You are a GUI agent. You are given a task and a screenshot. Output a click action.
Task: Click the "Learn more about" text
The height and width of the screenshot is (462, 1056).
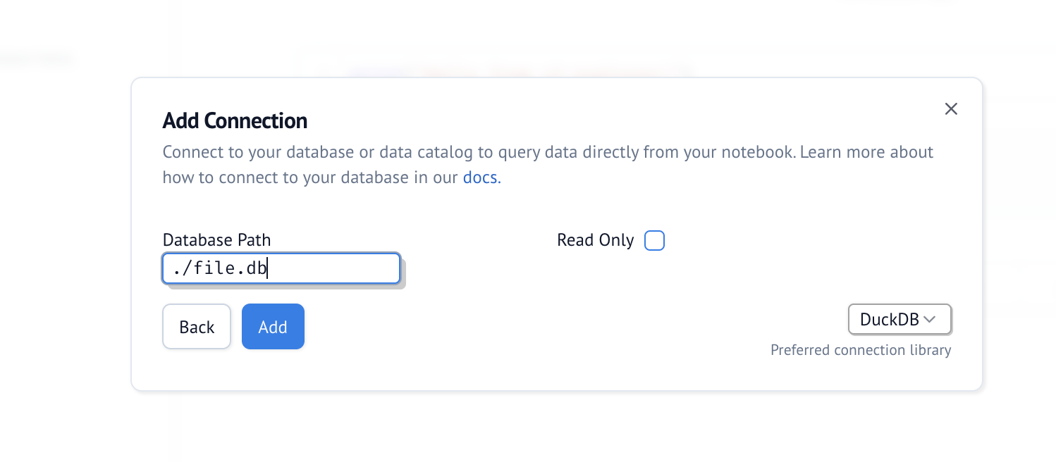(x=866, y=152)
